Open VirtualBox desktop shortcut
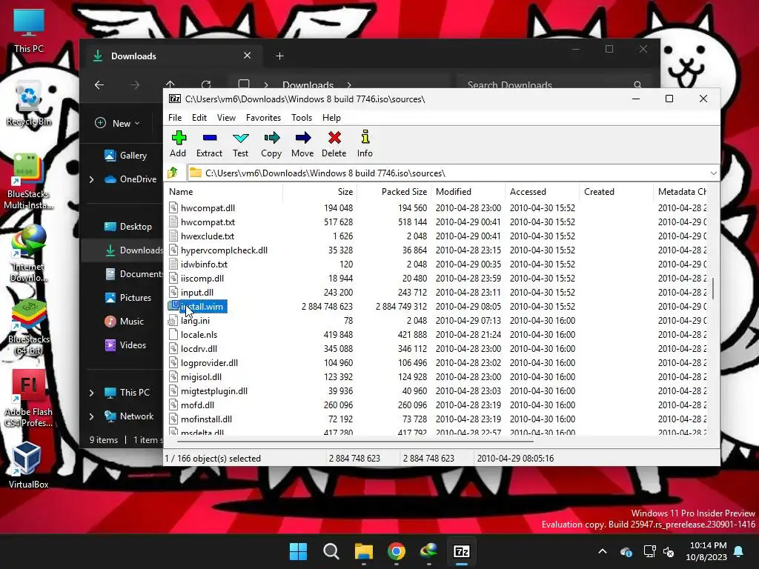This screenshot has width=759, height=569. pyautogui.click(x=27, y=465)
